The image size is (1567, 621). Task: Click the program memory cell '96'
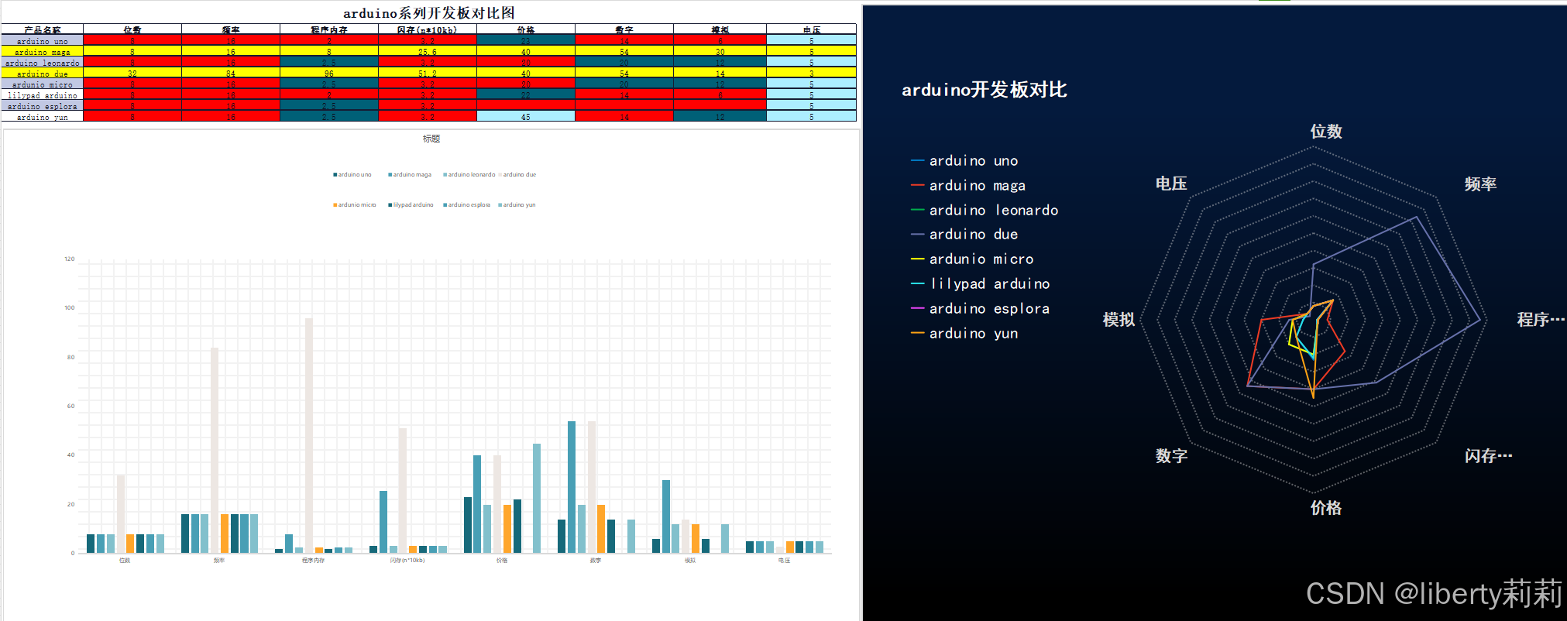329,73
